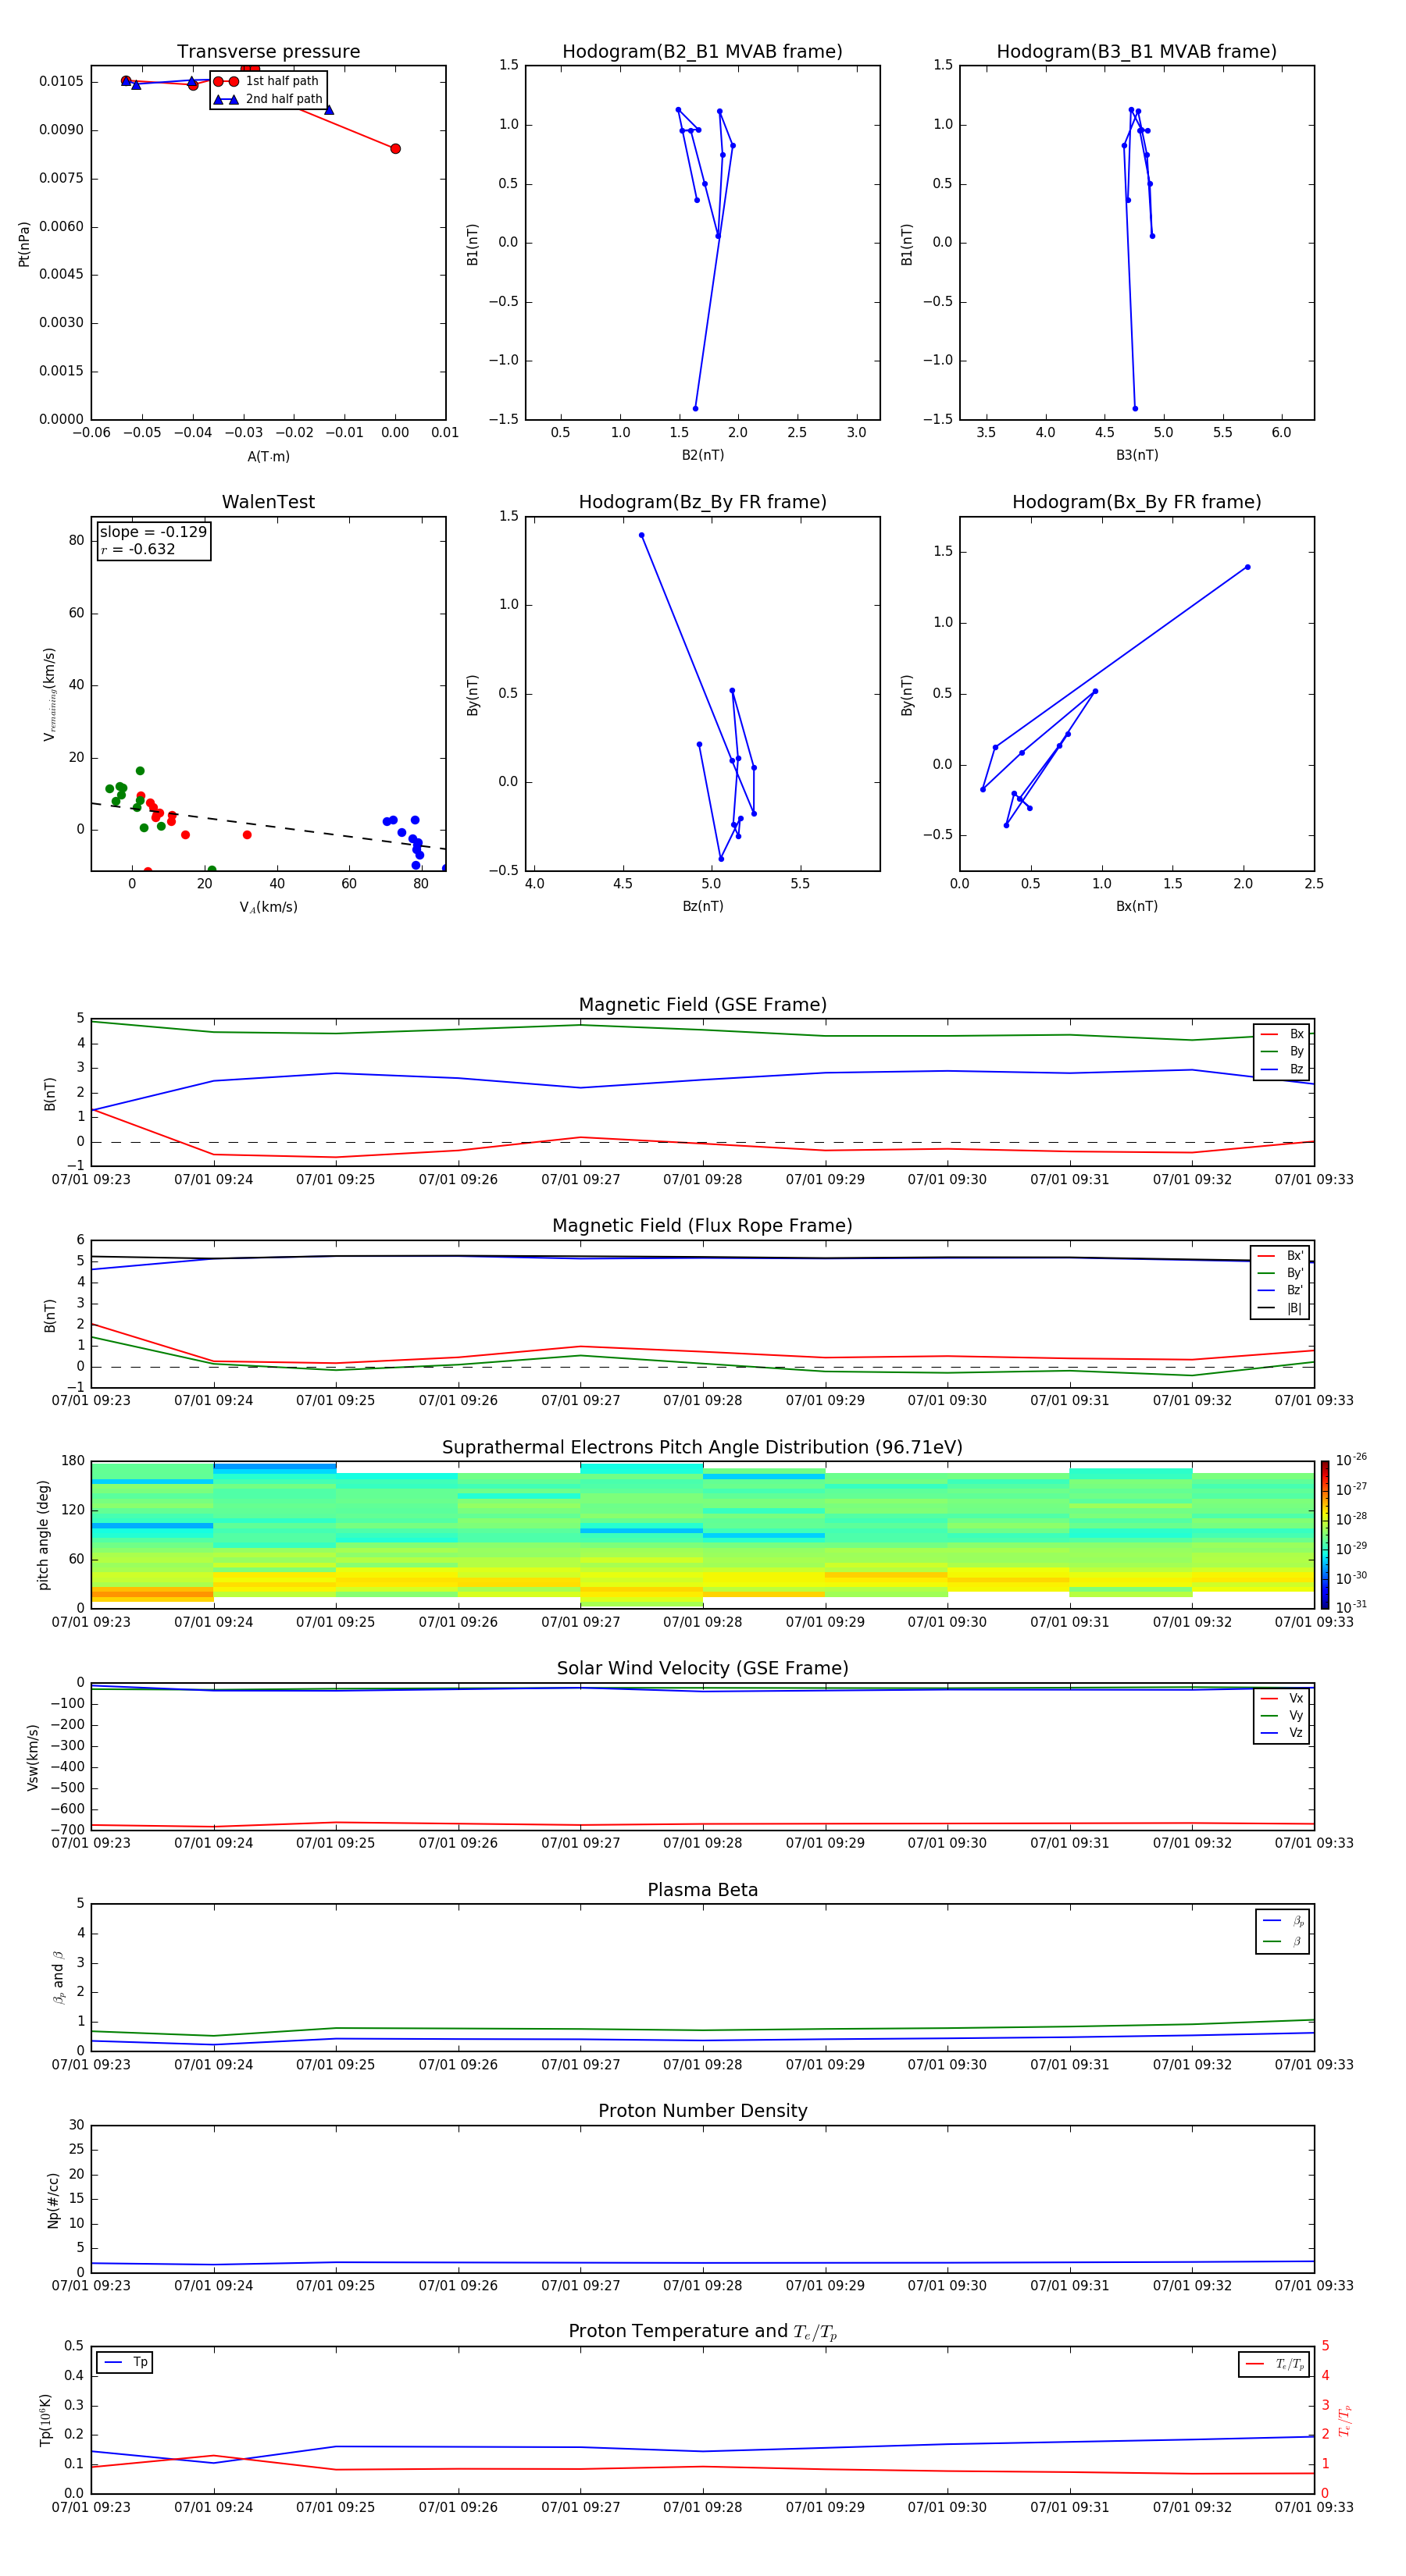Click the Bx entry in GSE legend
Screen dimensions: 1406x2576
pyautogui.click(x=1282, y=1034)
